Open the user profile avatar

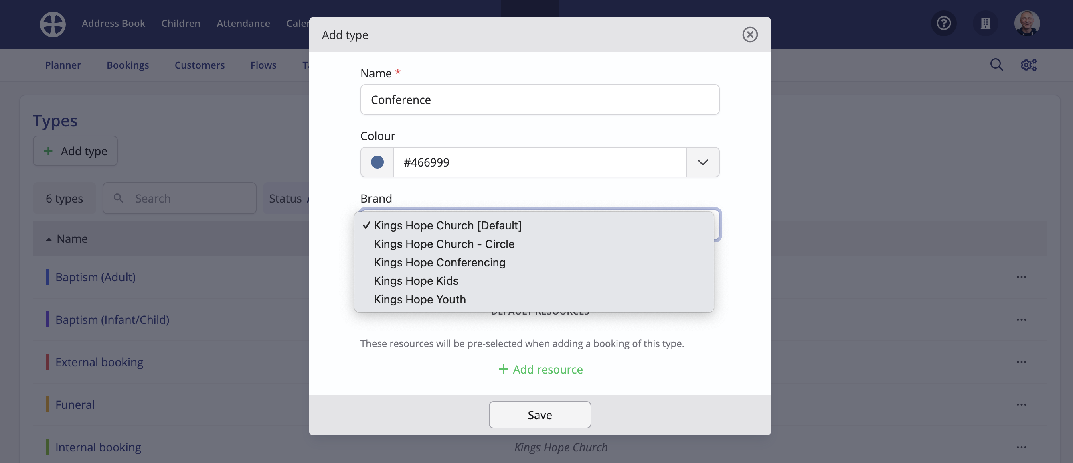1027,23
